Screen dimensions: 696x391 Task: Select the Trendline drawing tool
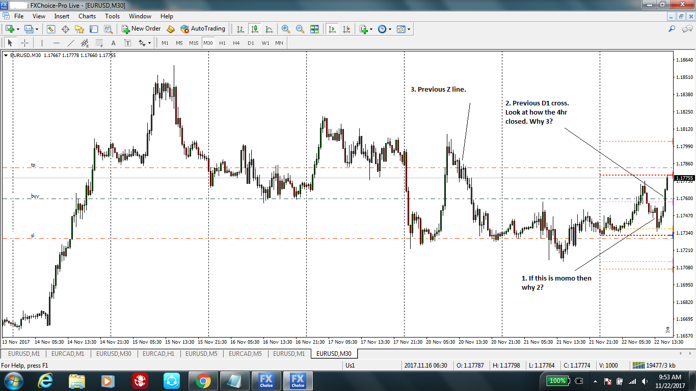[71, 43]
